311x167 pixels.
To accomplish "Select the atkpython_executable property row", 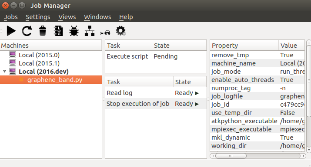I will tap(257, 121).
